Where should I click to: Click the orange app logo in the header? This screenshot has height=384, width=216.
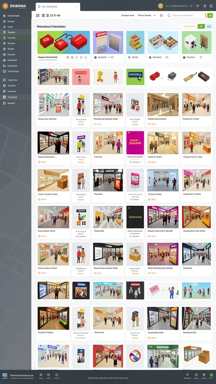coord(5,6)
